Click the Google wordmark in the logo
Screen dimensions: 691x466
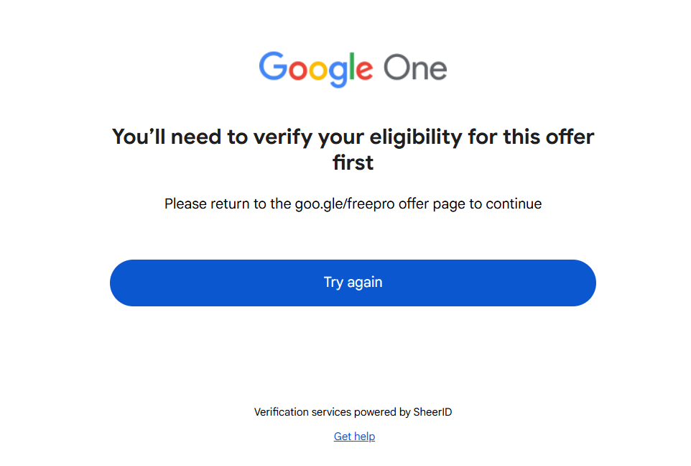[316, 69]
